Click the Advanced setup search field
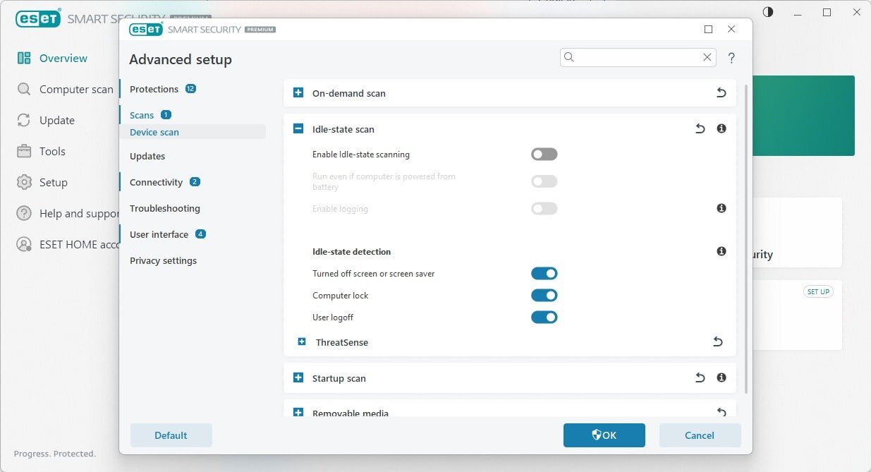Screen dimensions: 871x472 638,58
